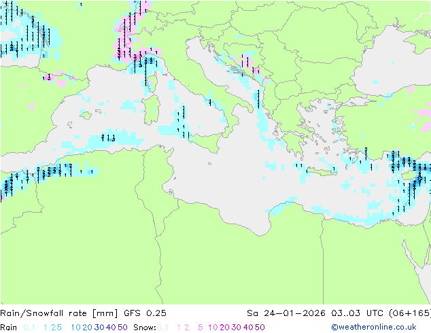Click the island of Cyprus on the map
This screenshot has width=431, height=333.
click(x=411, y=175)
